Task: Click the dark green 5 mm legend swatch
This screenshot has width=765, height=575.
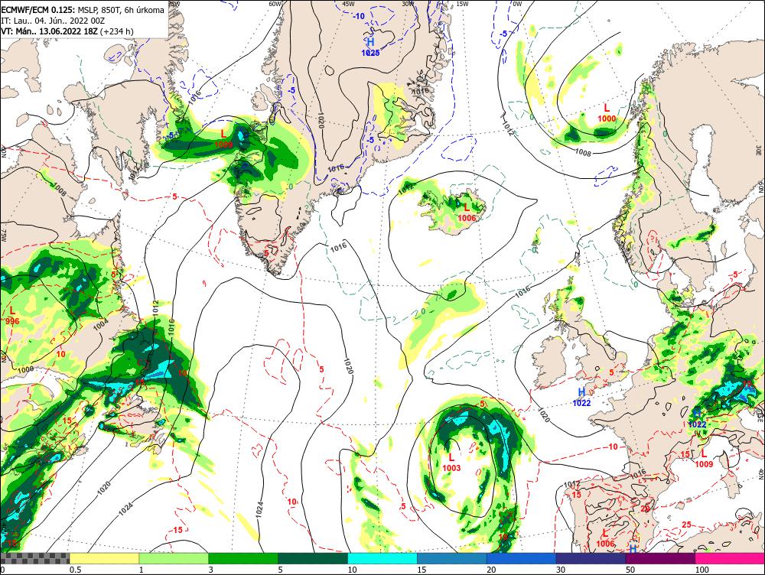Action: coord(313,558)
